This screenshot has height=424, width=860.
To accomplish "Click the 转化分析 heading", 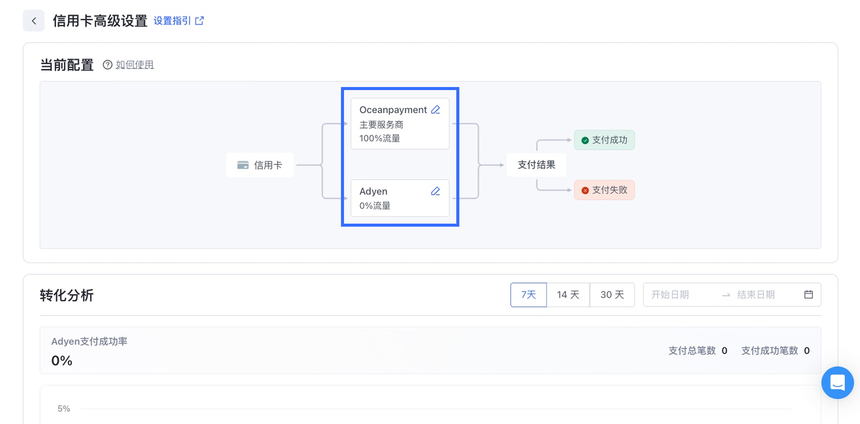I will [67, 295].
